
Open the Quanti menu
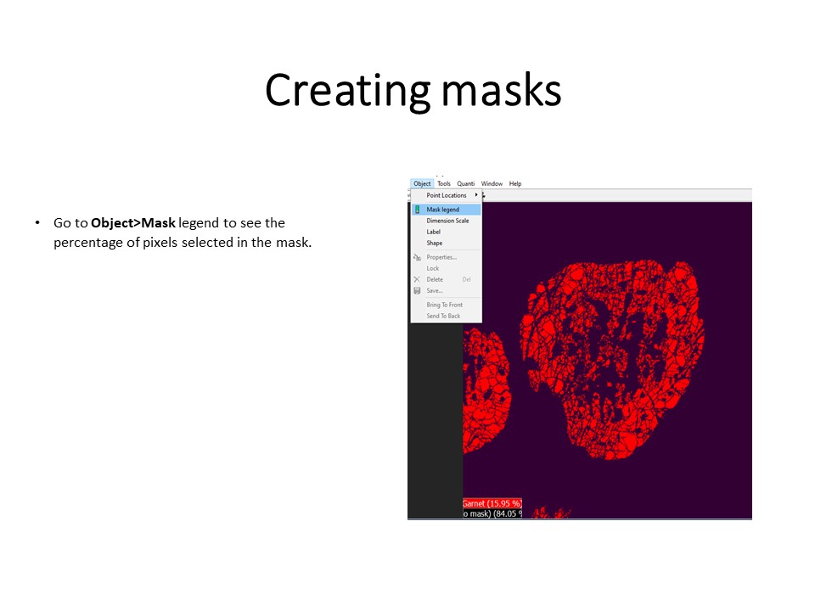(466, 183)
